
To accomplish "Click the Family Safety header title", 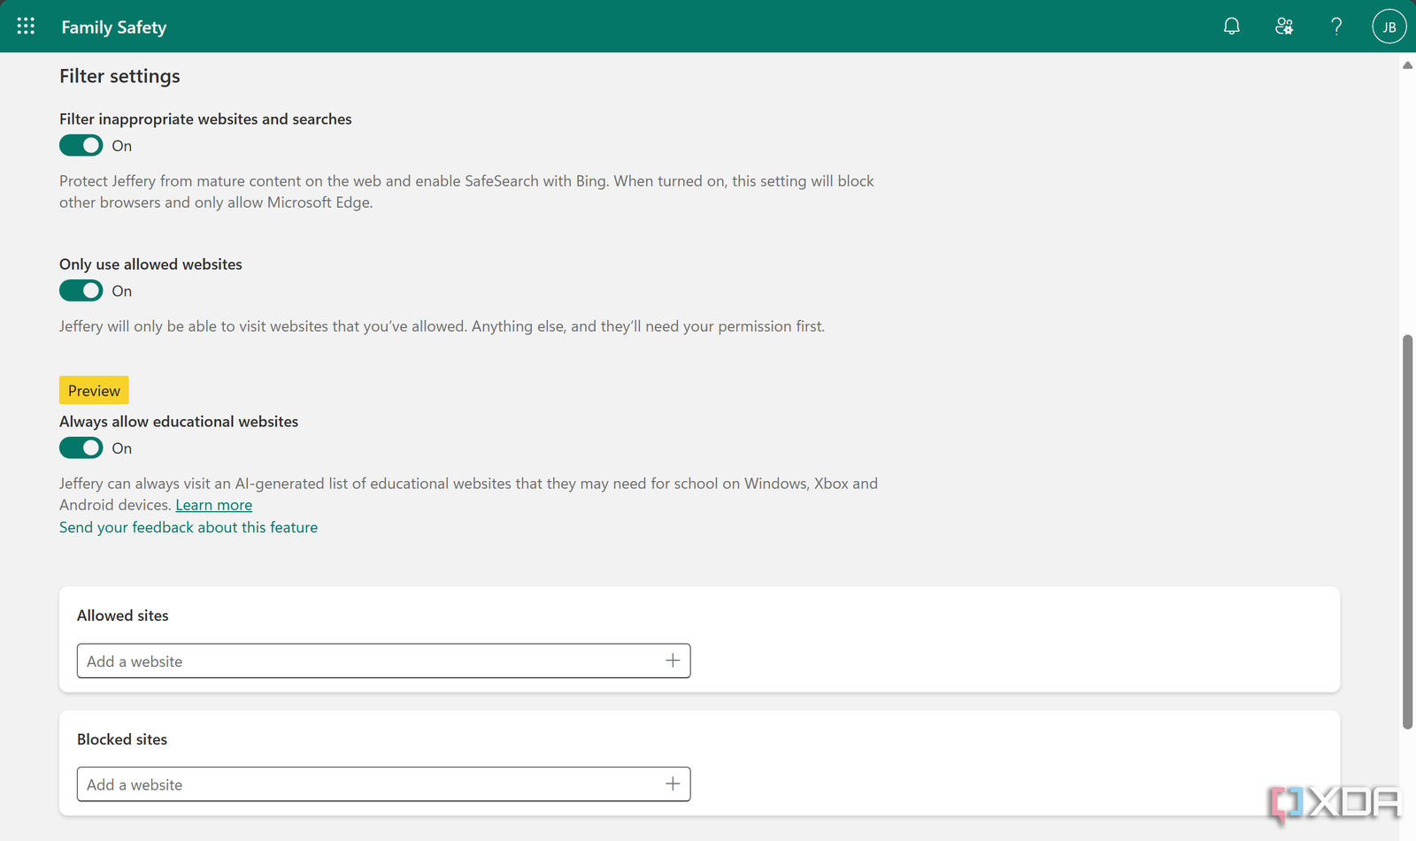I will (x=113, y=27).
